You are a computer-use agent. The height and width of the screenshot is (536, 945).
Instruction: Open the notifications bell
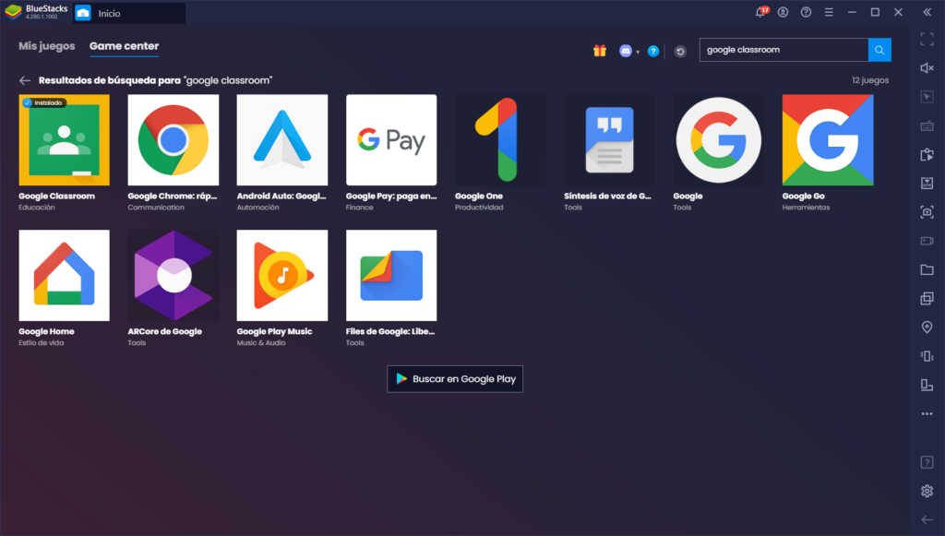(759, 12)
